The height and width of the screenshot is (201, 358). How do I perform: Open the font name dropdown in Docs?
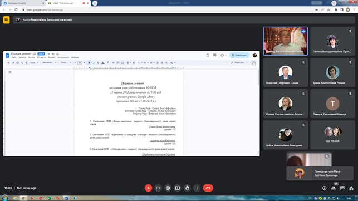click(66, 63)
